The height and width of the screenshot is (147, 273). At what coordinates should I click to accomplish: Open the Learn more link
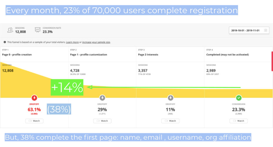click(72, 42)
